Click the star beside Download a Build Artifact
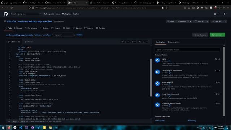Image resolution: width=231 pixels, height=130 pixels. 217,103
